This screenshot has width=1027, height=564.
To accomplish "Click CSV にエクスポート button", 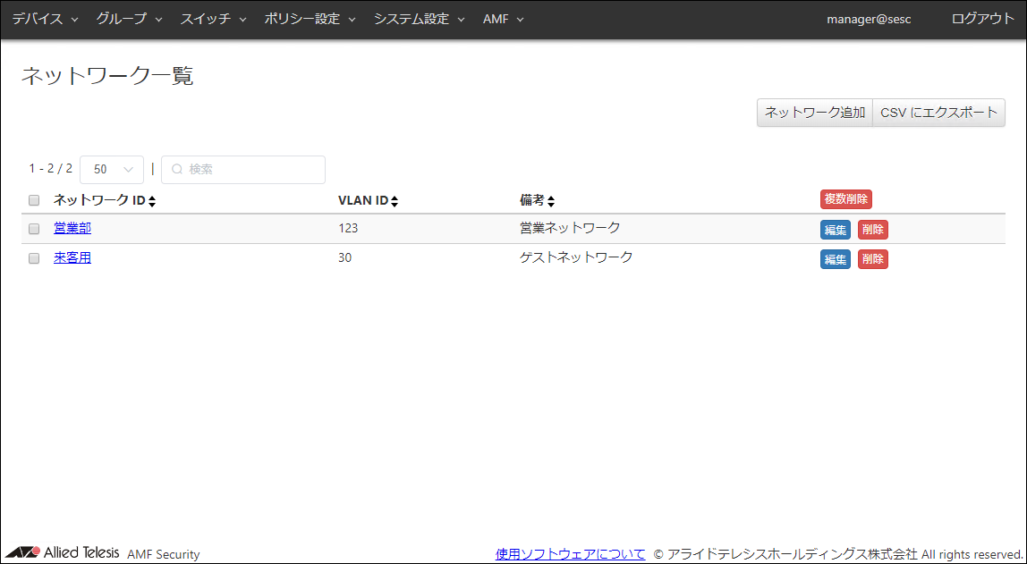I will (x=938, y=113).
